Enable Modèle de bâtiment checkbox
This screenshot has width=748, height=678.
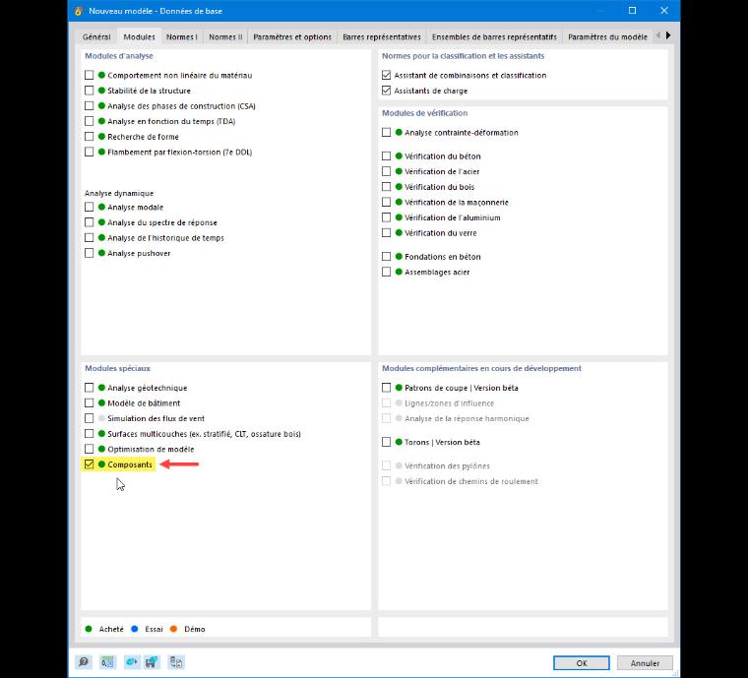tap(89, 402)
